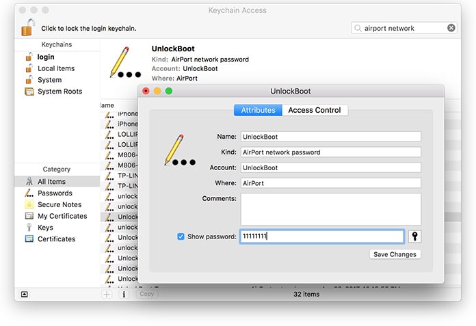Select the Keys category
Viewport: 476px width, 326px height.
point(45,228)
